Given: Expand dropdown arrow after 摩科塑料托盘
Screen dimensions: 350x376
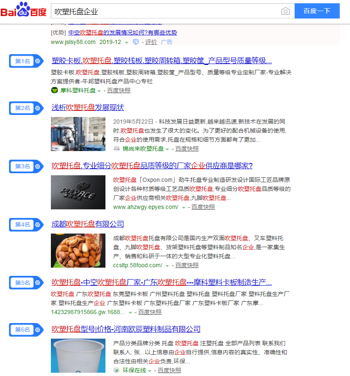Looking at the screenshot, I should click(99, 91).
